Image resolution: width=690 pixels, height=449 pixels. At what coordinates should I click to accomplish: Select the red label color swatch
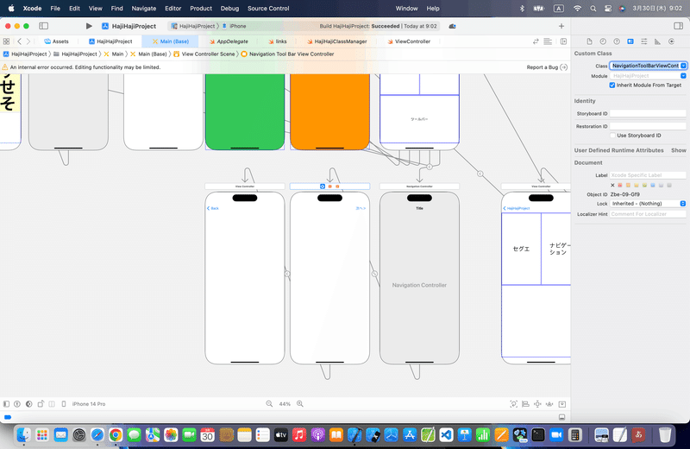click(620, 186)
